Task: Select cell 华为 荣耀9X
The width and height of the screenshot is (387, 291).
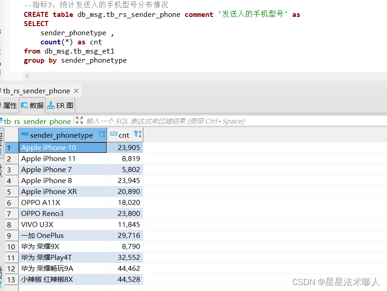Action: [63, 247]
